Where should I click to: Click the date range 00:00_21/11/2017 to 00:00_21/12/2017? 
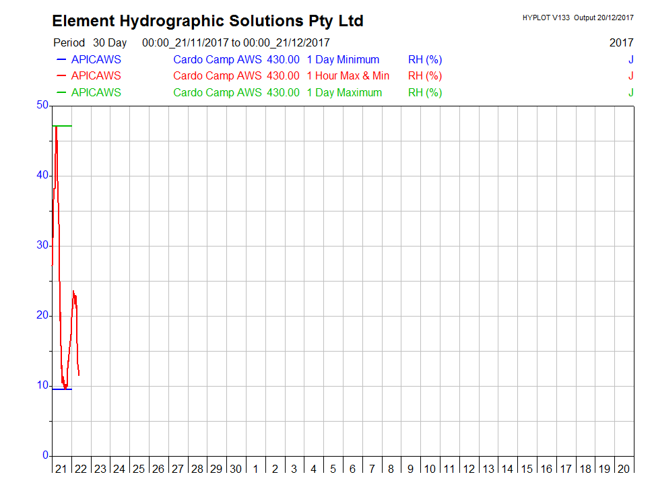[236, 43]
